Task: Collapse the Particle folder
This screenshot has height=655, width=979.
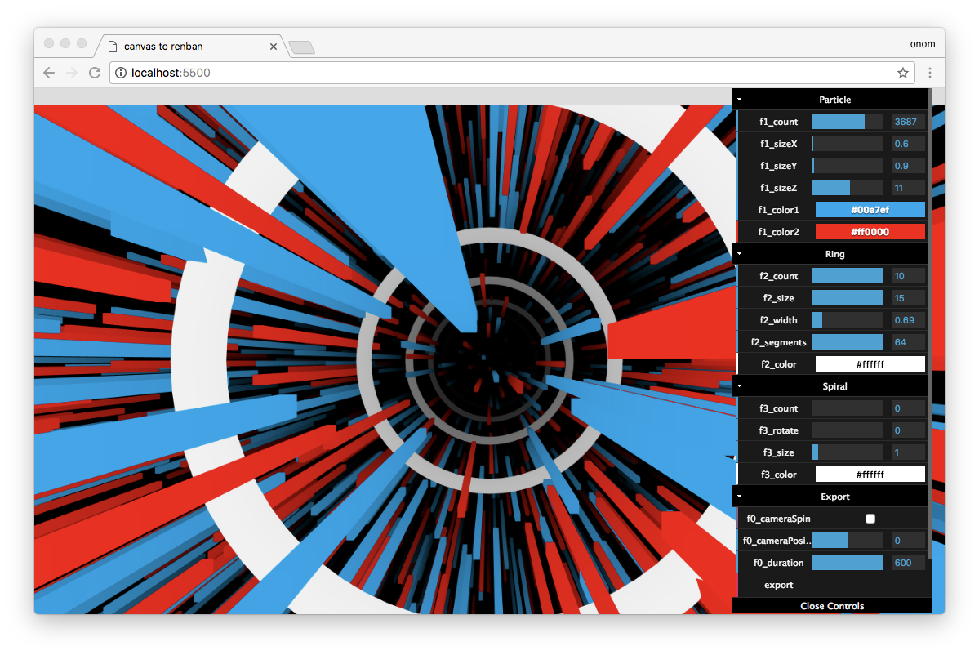Action: pos(830,100)
